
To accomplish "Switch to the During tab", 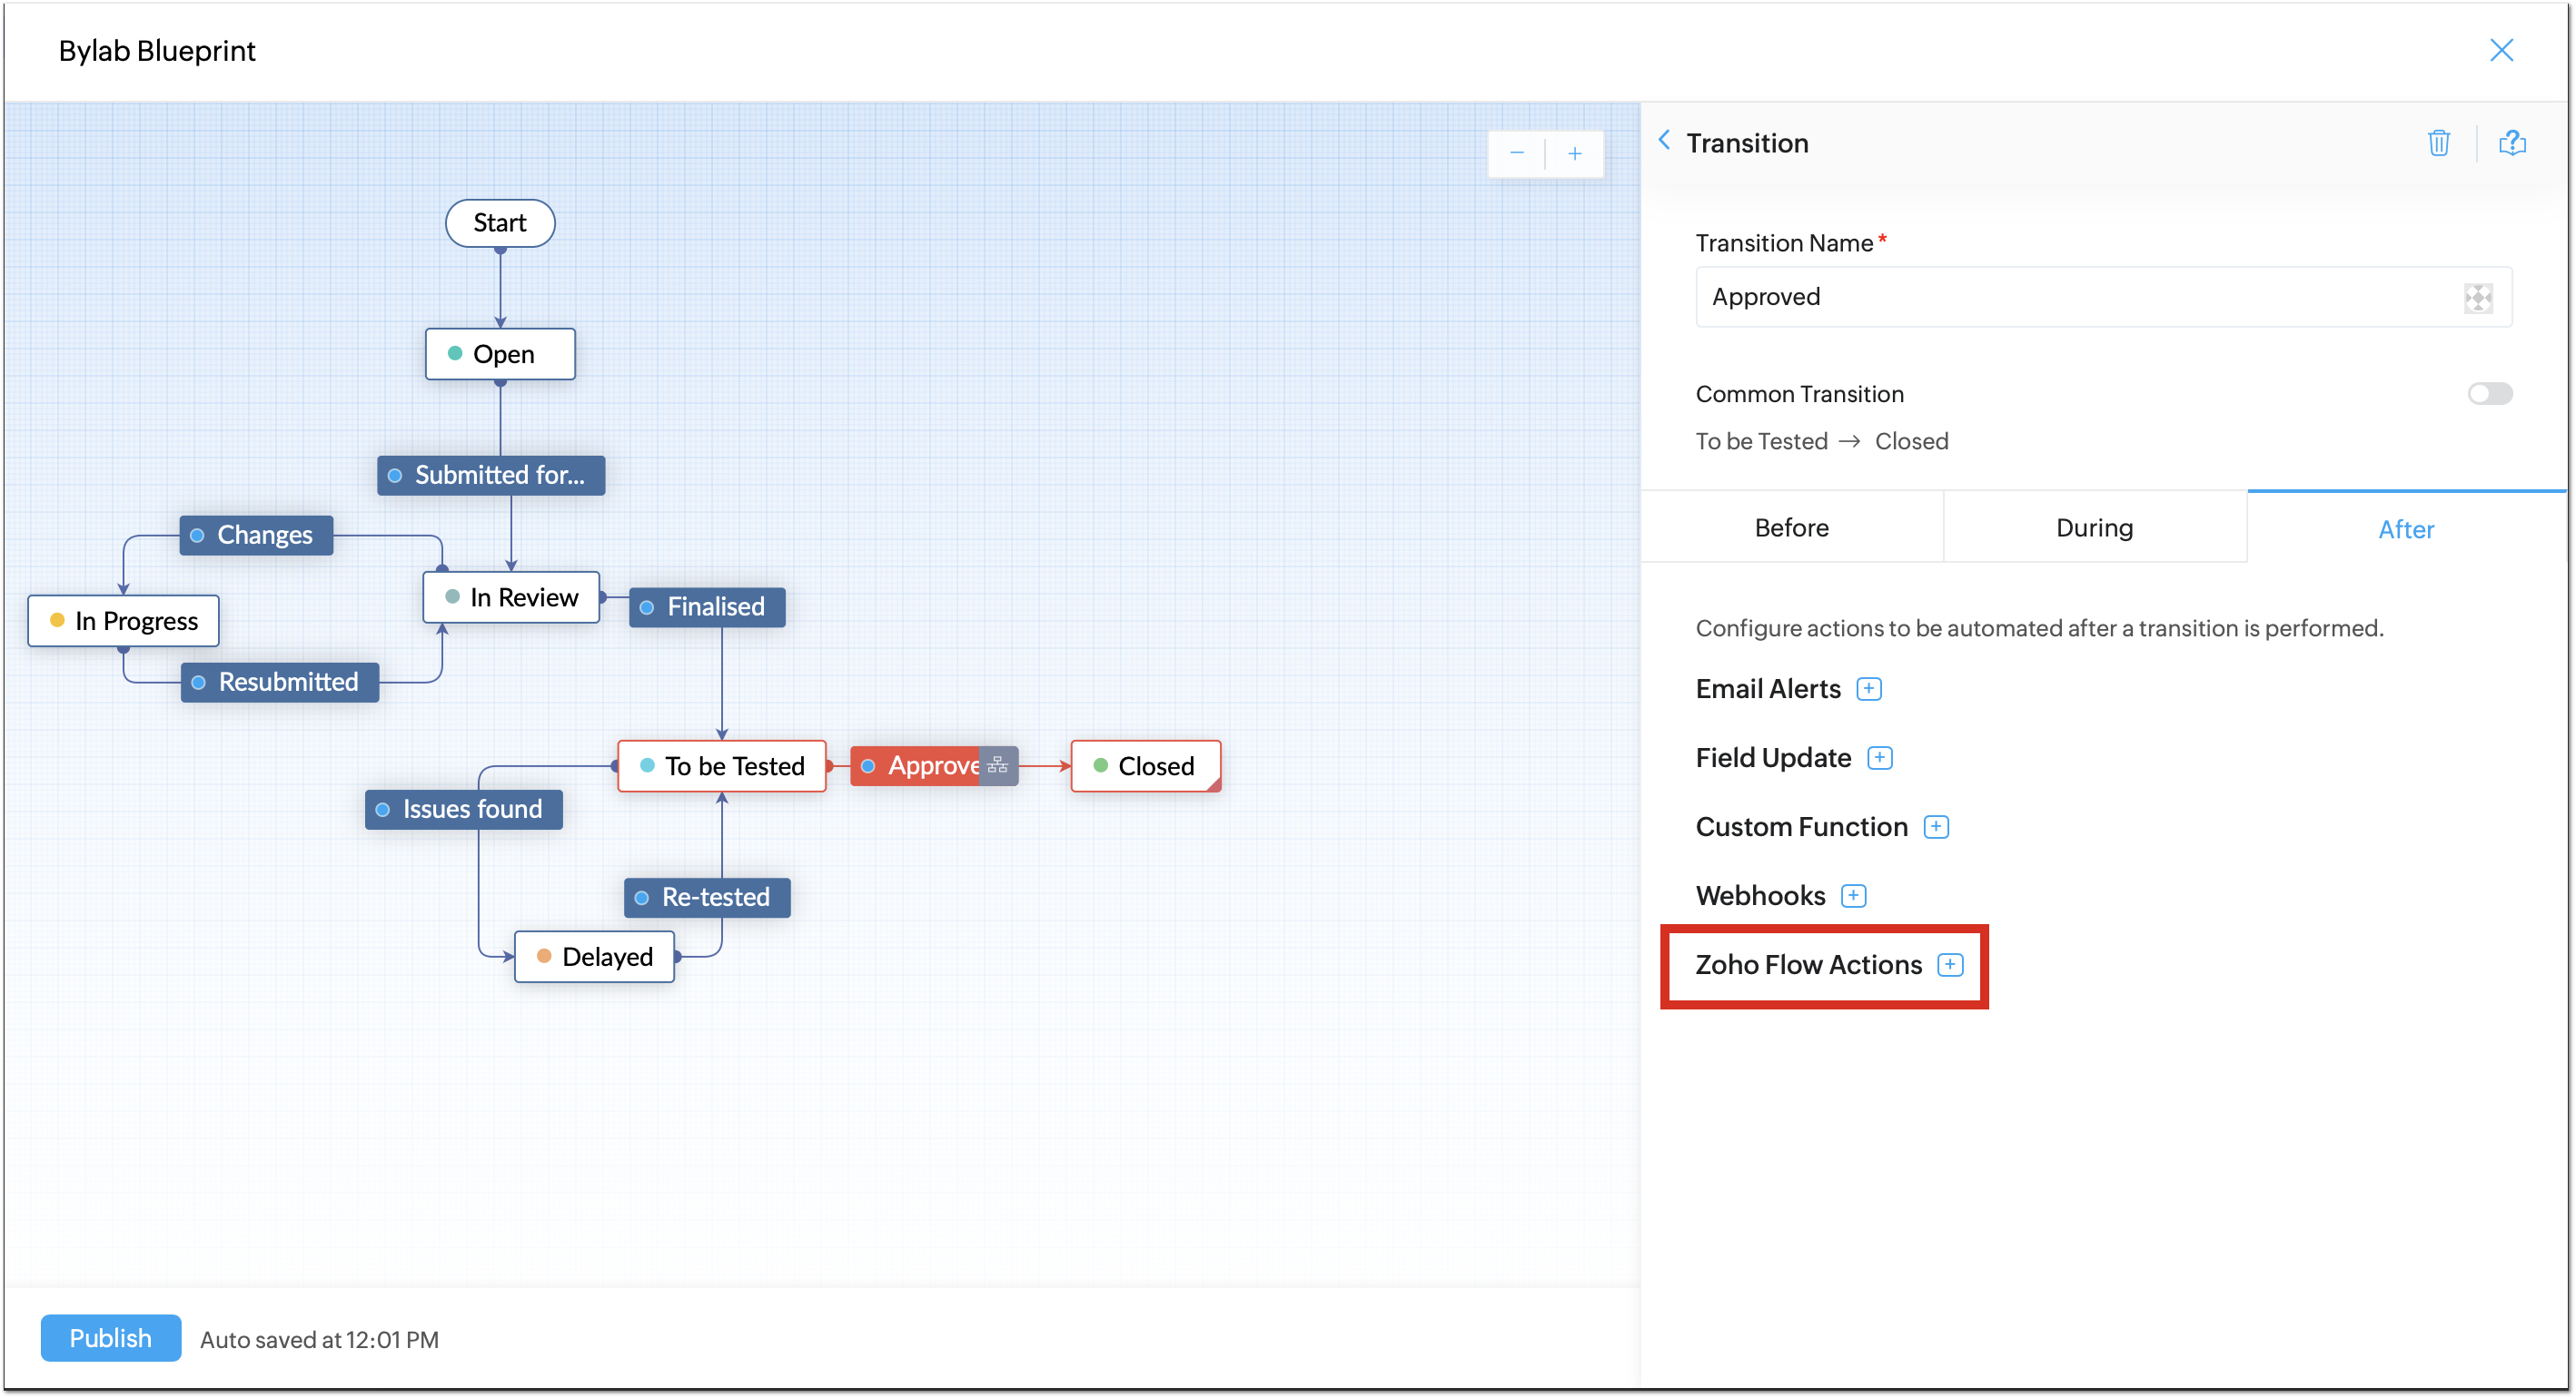I will coord(2094,527).
